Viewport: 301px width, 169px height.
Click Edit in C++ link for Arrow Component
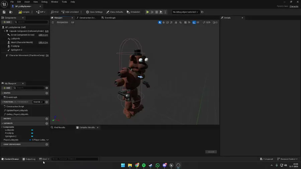pos(43,35)
